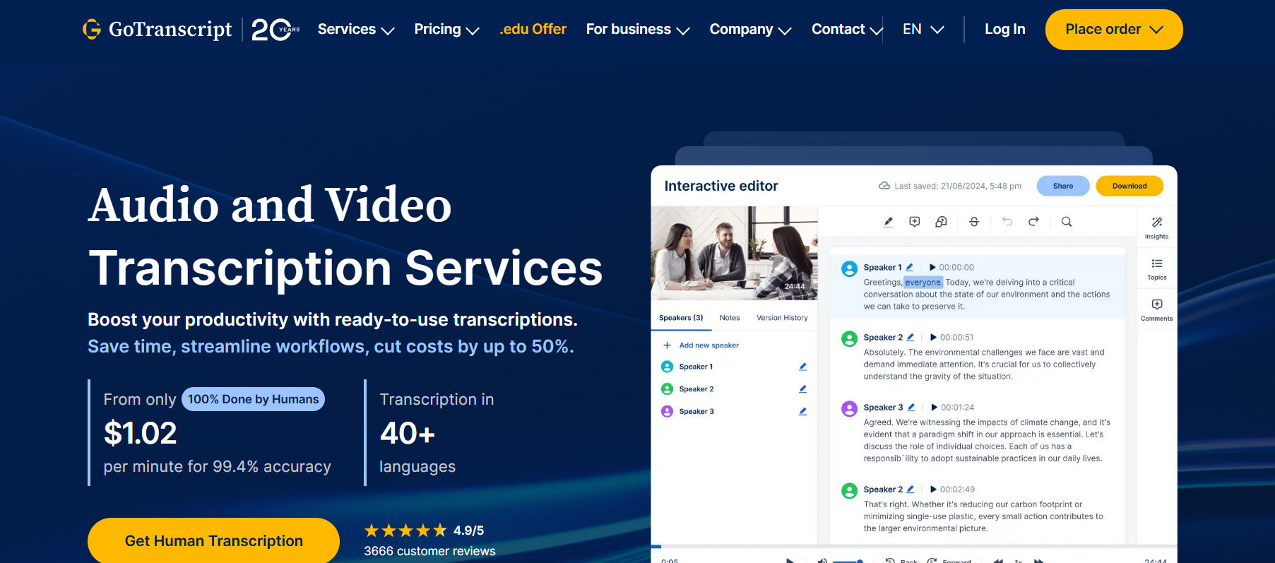The width and height of the screenshot is (1275, 563).
Task: Play segment starting at 00:01:24
Action: click(934, 407)
